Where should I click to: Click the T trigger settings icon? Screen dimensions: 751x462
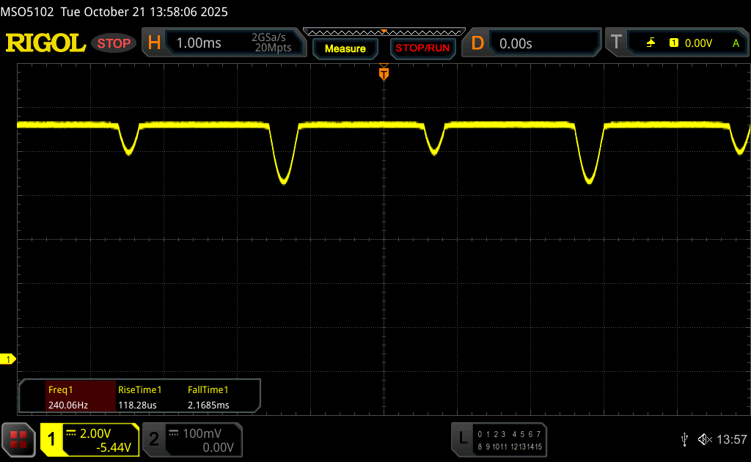click(x=616, y=43)
